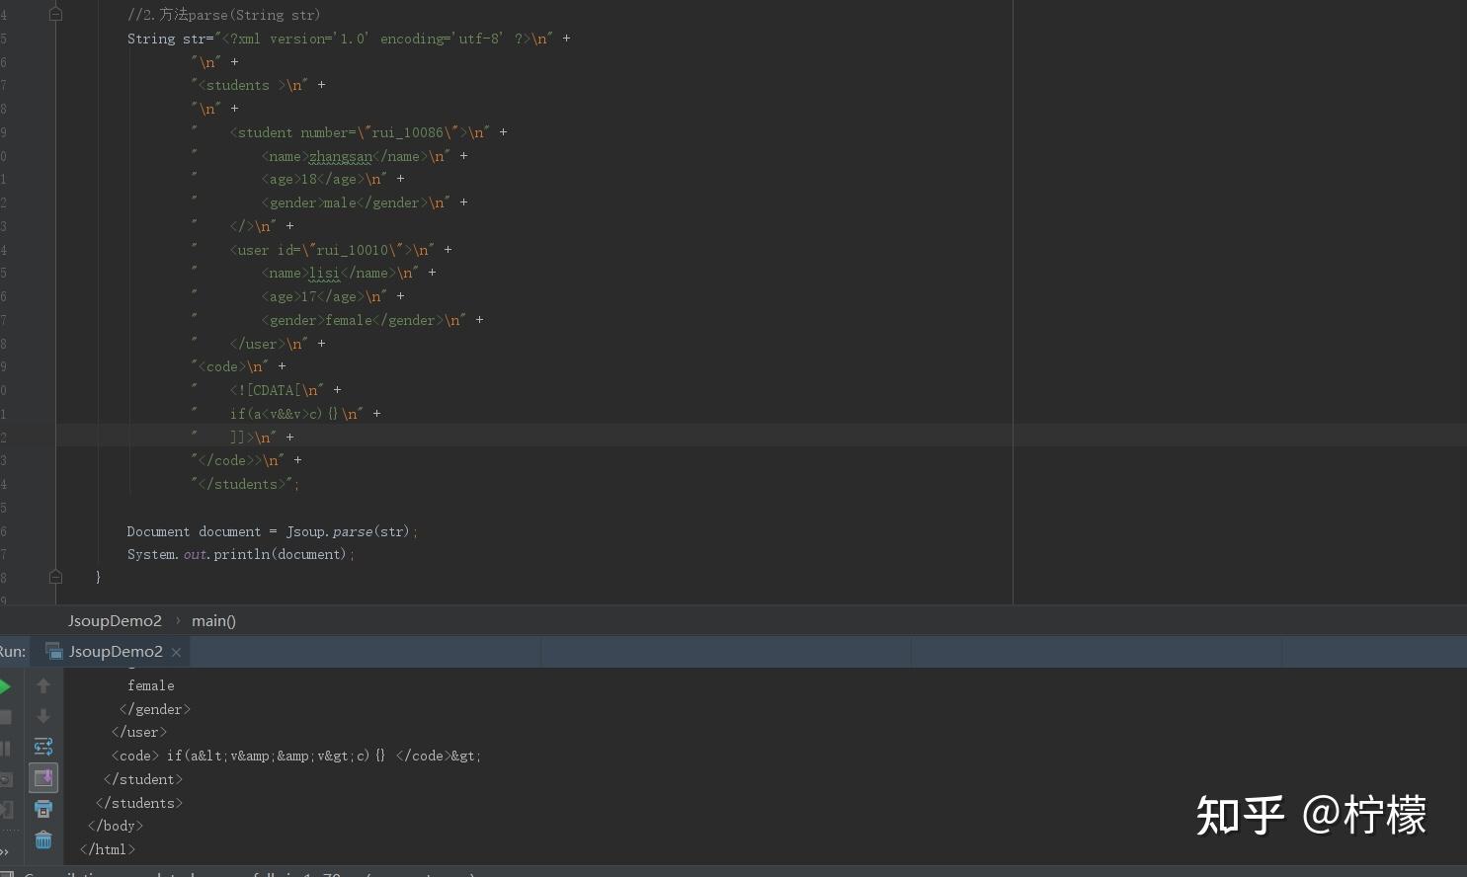Toggle scroll to end of console
Viewport: 1467px width, 877px height.
click(43, 778)
